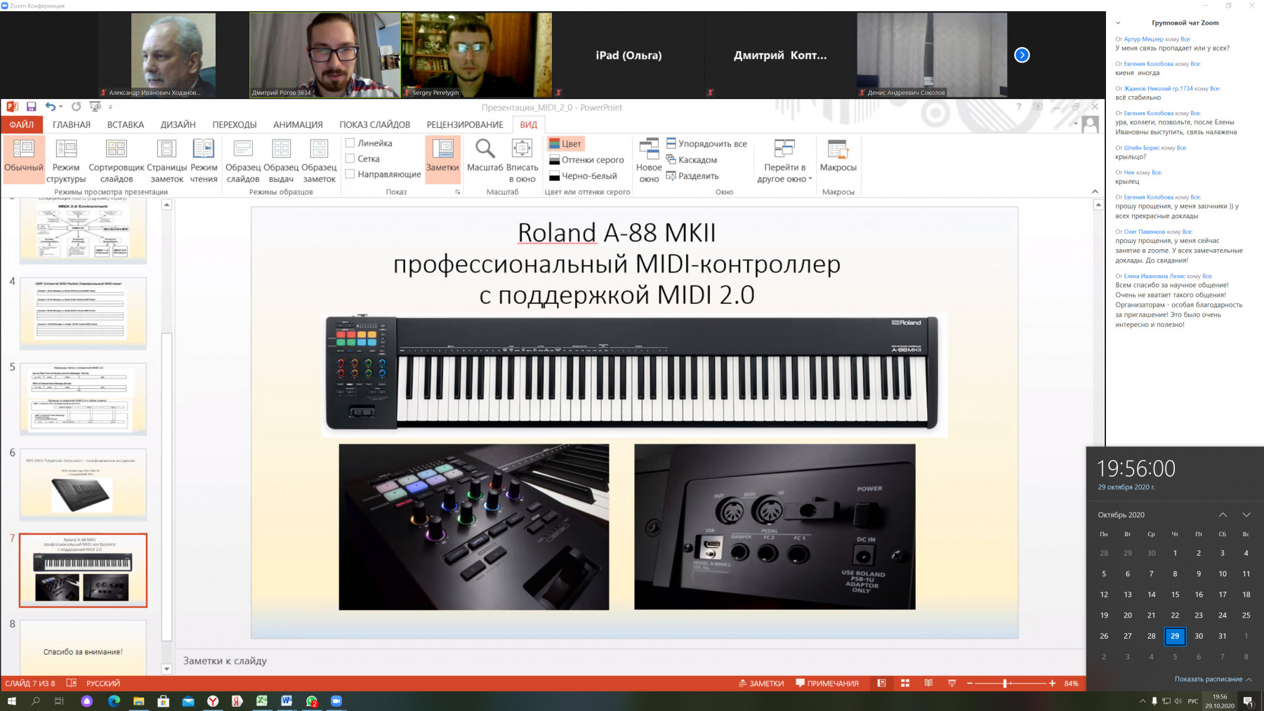Open Образец выдач handout master
The height and width of the screenshot is (711, 1264).
281,160
